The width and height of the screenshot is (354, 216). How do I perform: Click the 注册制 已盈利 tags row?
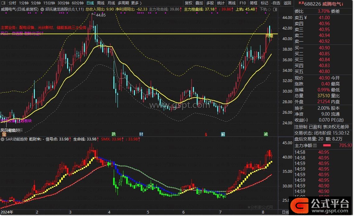[322, 127]
